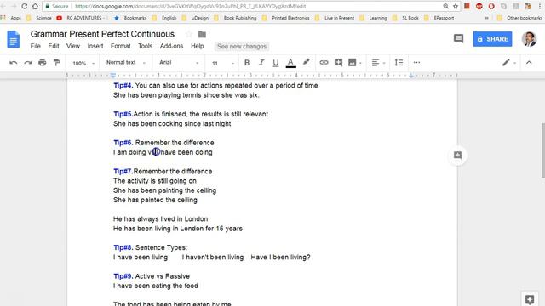
Task: Open the editing mode pencil dropdown
Action: click(x=508, y=62)
